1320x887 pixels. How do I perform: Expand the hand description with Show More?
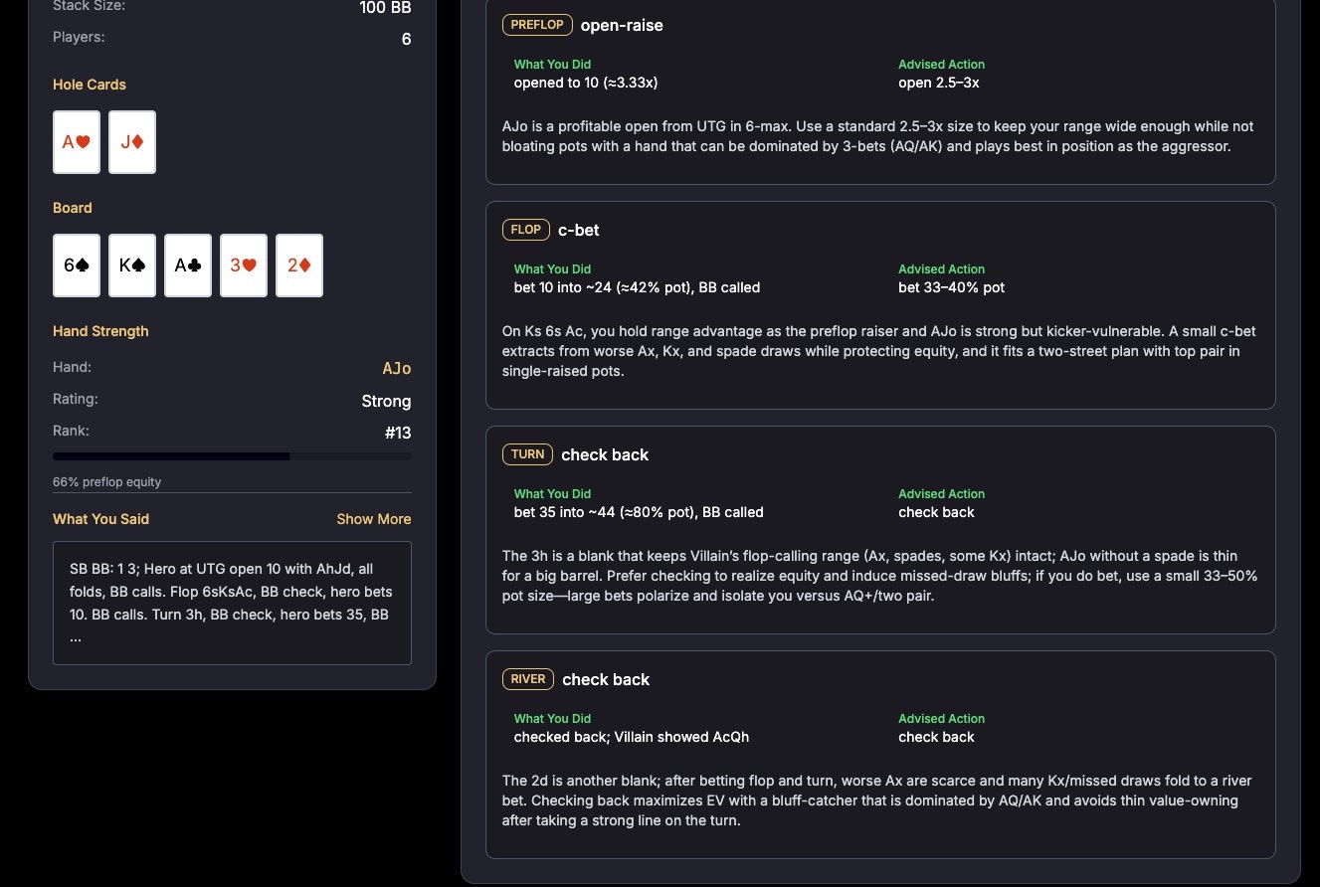[x=373, y=518]
